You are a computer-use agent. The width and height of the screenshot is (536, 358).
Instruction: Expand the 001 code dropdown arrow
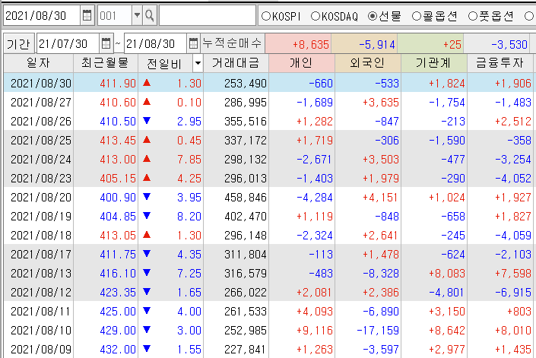(x=137, y=15)
